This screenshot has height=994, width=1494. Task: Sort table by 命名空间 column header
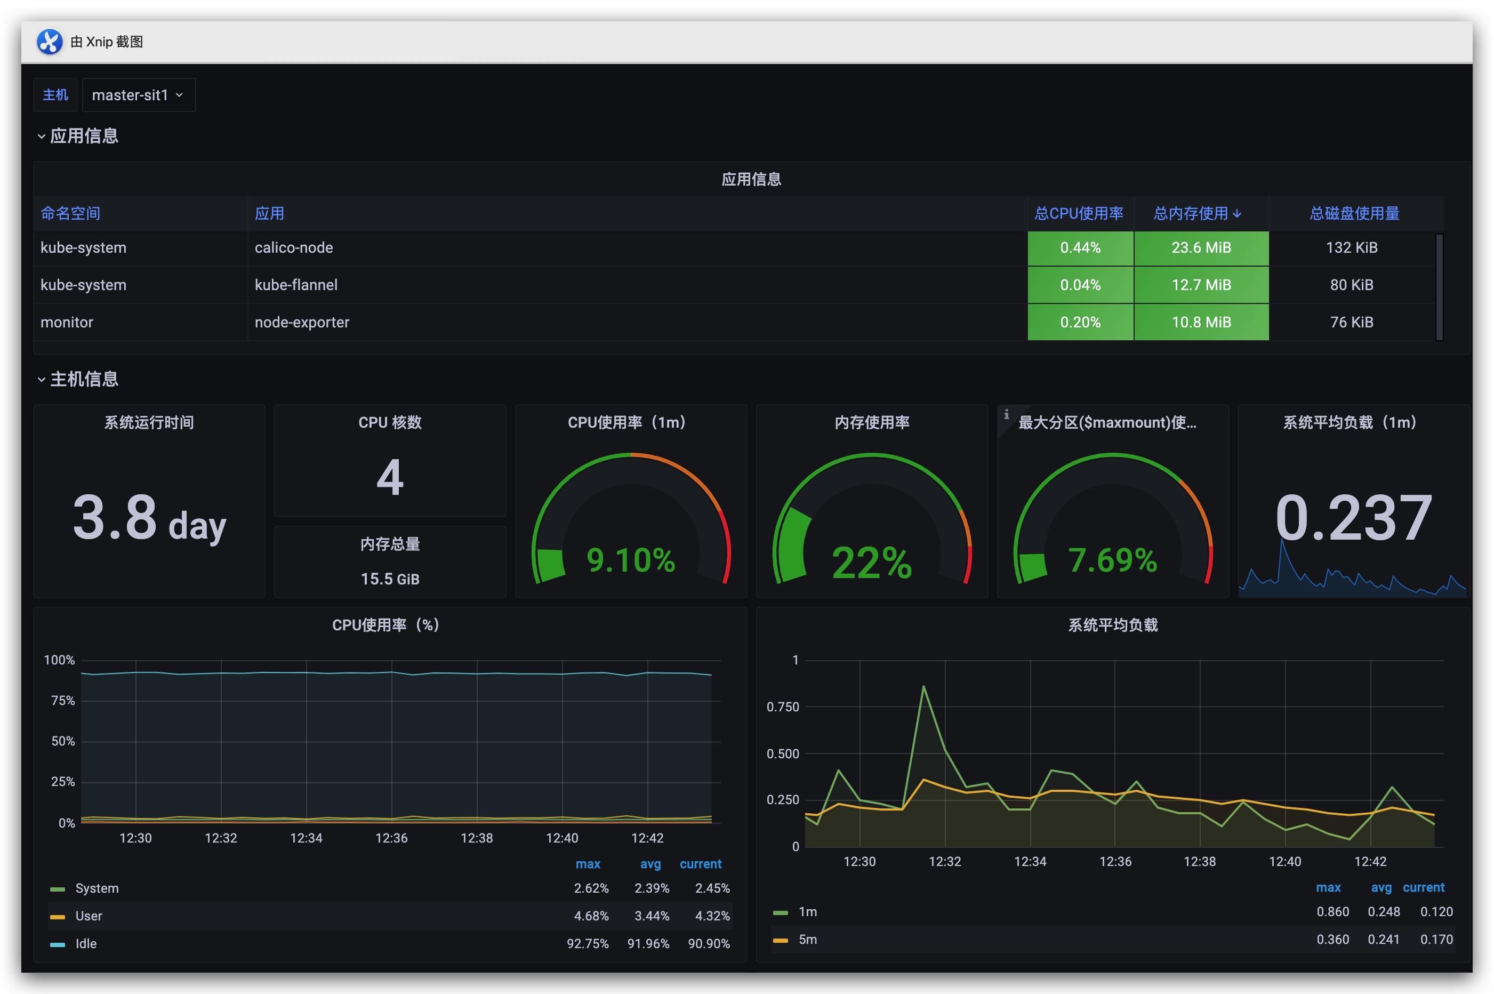(70, 214)
